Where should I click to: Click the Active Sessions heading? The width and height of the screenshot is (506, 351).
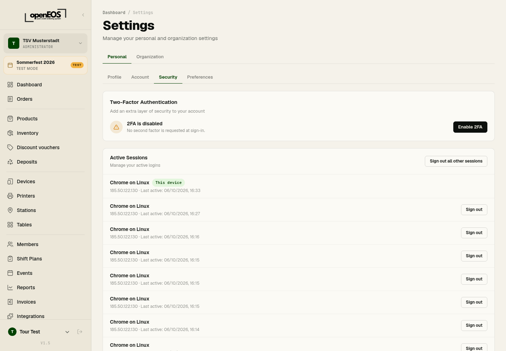pyautogui.click(x=129, y=158)
